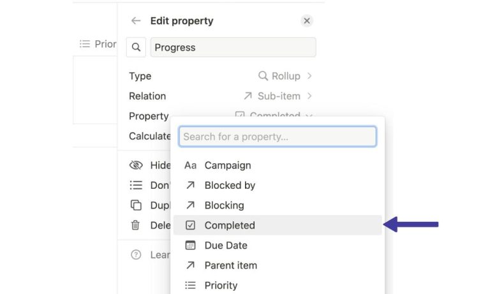Open the Relation Sub-item selector
Viewport: 490px width, 294px height.
(x=278, y=96)
